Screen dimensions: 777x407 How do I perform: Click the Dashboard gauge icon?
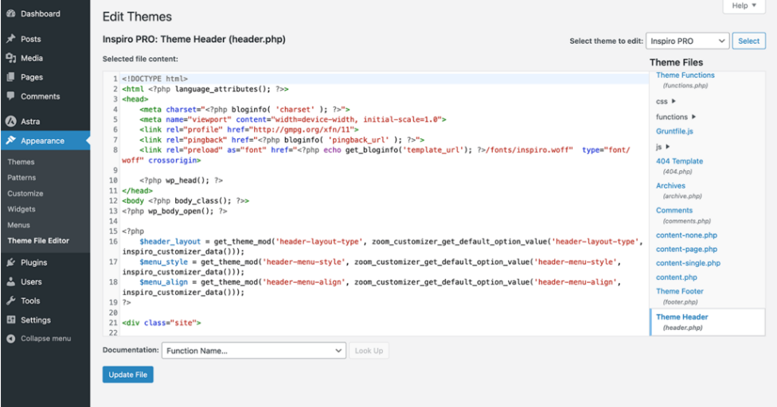tap(10, 14)
